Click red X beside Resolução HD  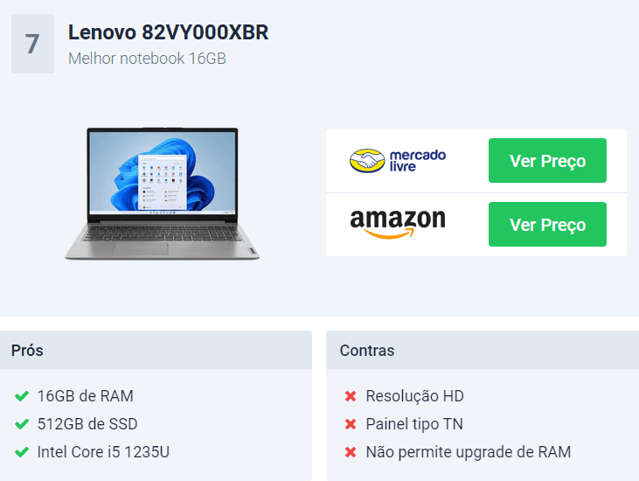coord(351,396)
